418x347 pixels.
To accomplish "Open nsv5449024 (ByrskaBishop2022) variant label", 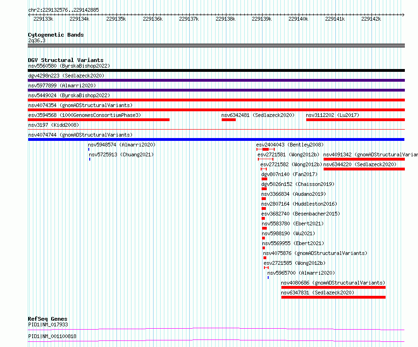I will coord(69,95).
